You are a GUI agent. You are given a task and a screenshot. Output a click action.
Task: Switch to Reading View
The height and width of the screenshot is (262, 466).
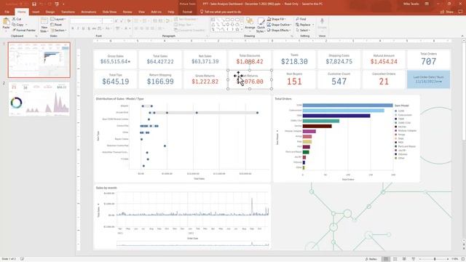pyautogui.click(x=404, y=259)
